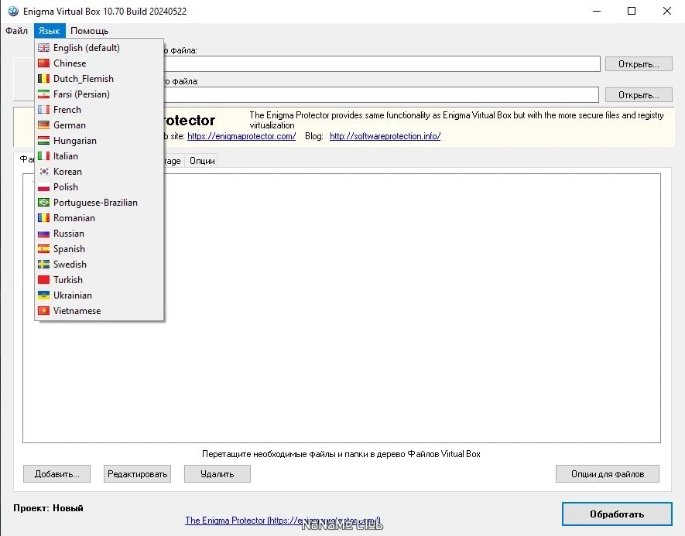Close the Язык menu by clicking it

click(50, 31)
